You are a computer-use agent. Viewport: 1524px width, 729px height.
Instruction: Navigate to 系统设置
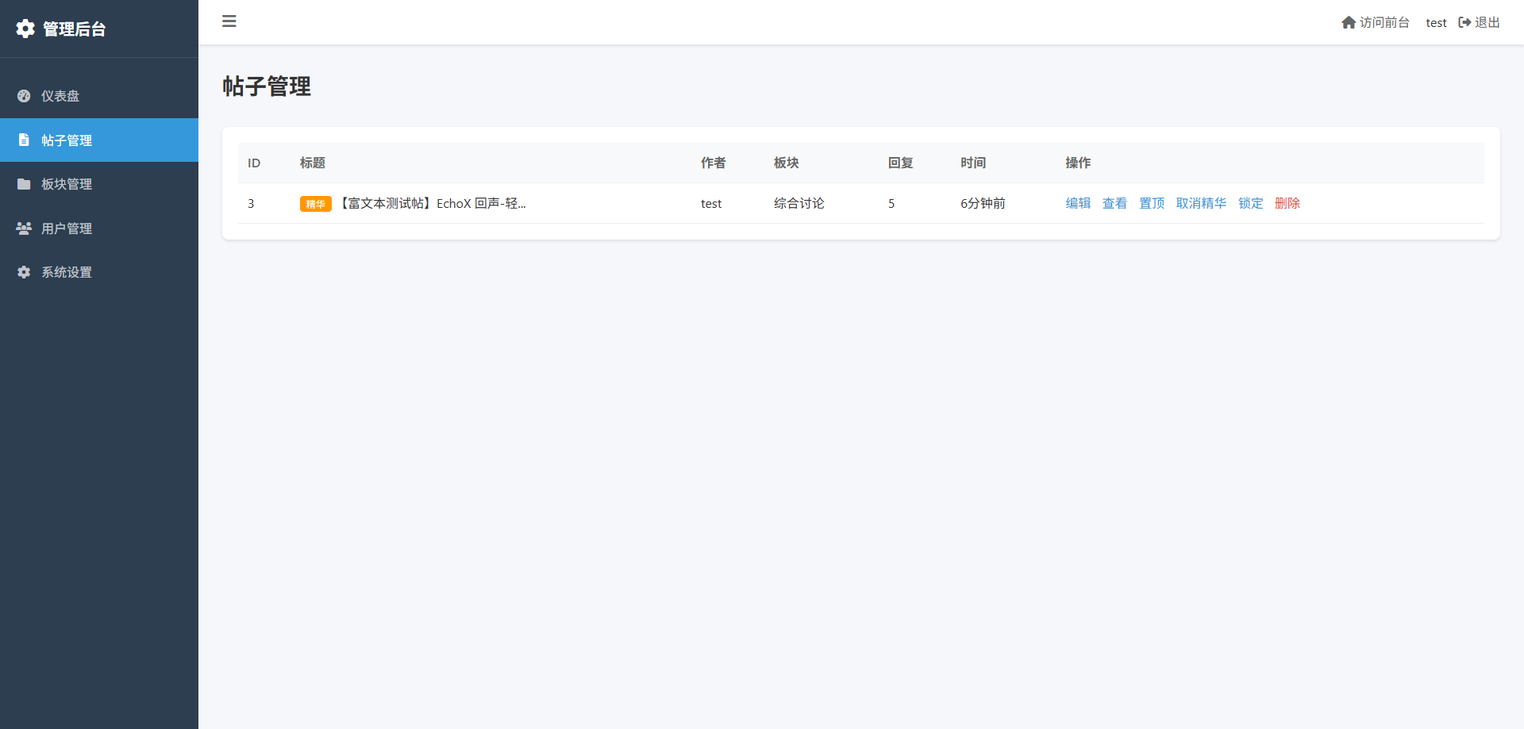coord(67,272)
